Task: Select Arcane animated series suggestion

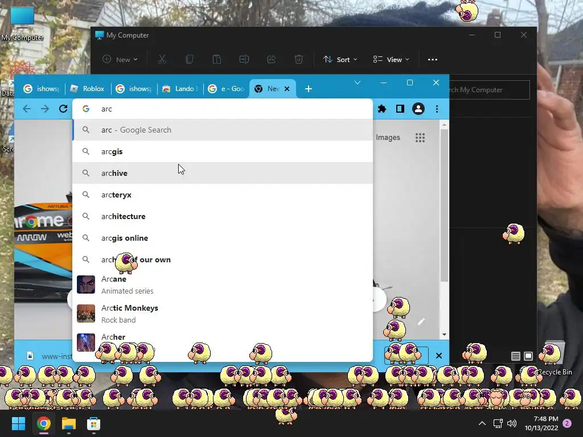Action: click(223, 285)
